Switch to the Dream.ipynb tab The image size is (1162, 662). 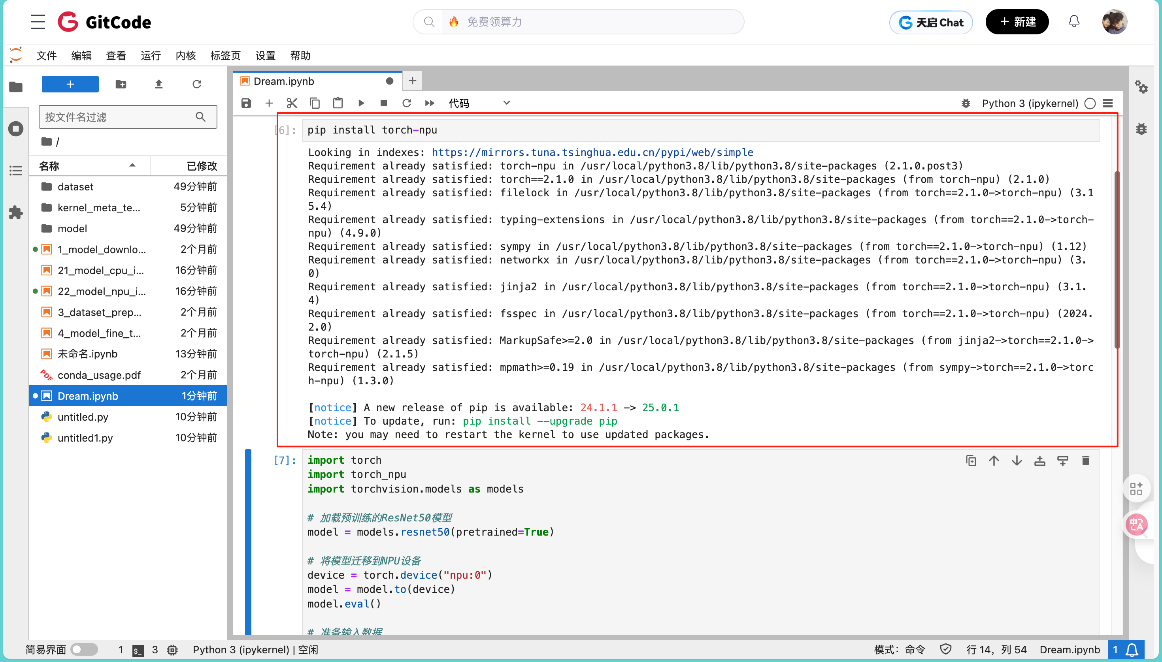coord(284,81)
